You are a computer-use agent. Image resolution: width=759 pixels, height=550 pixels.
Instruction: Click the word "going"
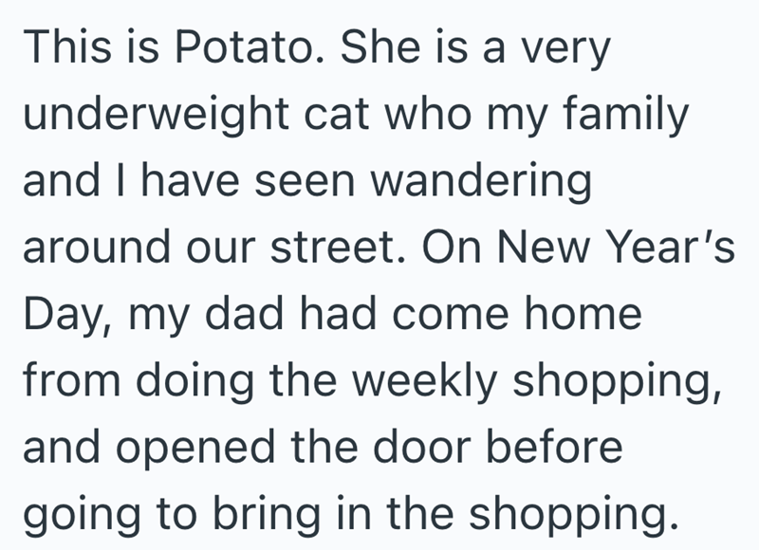pyautogui.click(x=77, y=515)
